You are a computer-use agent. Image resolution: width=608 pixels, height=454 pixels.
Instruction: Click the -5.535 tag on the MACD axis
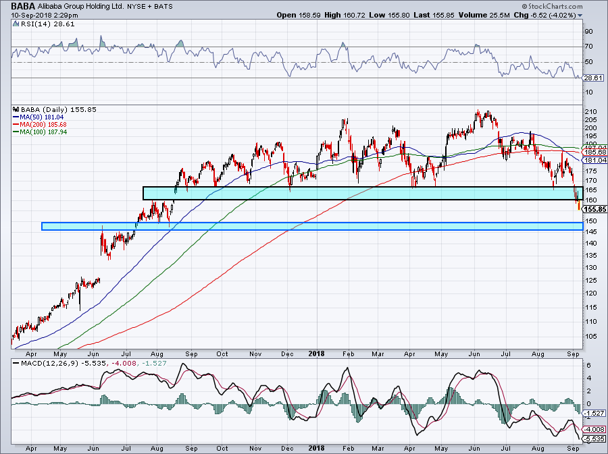(x=594, y=438)
